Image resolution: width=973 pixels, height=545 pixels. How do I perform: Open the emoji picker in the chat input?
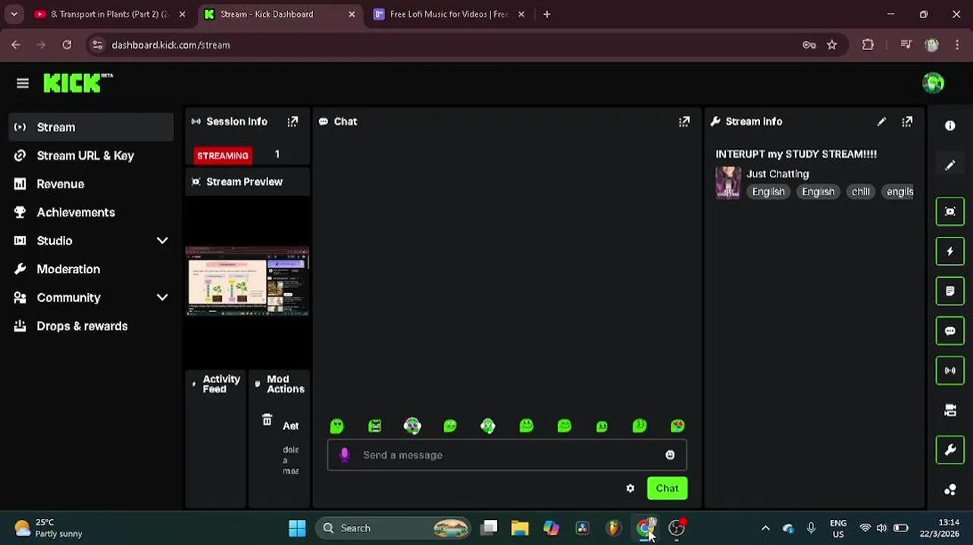pos(670,455)
